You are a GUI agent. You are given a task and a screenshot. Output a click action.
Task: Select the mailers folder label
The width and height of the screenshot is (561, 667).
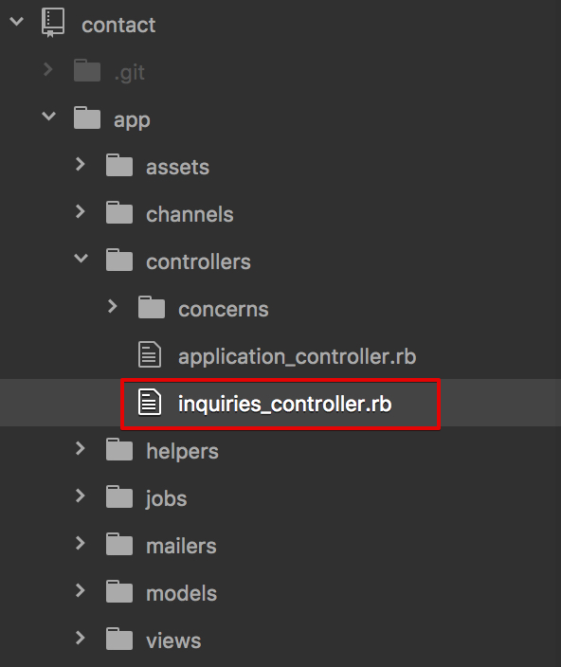pos(181,546)
